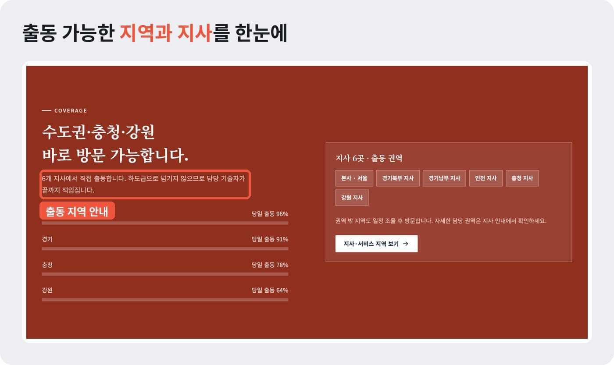The height and width of the screenshot is (365, 614).
Task: Select the 경기남부 지사 chip
Action: 444,178
